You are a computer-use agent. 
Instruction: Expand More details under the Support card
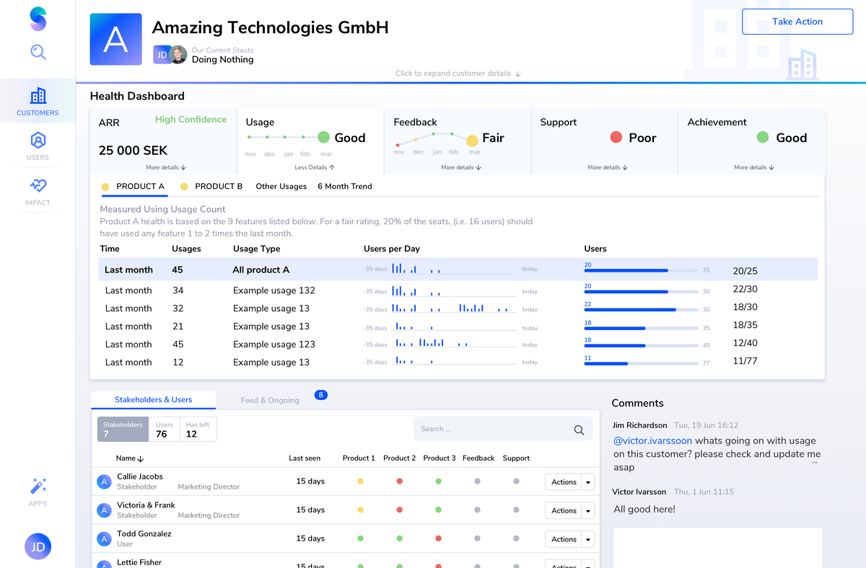(607, 167)
